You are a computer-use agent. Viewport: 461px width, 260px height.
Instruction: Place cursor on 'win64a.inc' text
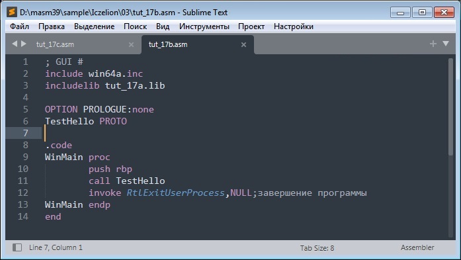click(x=116, y=73)
